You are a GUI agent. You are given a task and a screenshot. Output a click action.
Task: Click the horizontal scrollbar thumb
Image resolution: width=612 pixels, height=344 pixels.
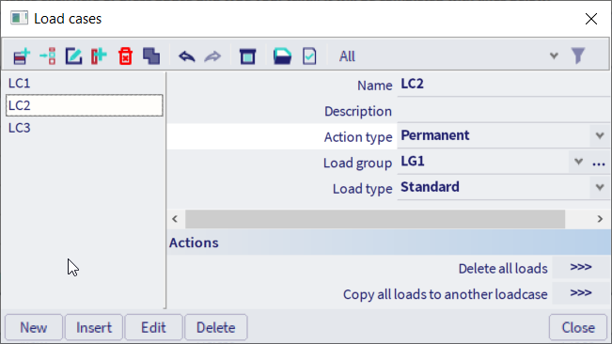(x=375, y=219)
